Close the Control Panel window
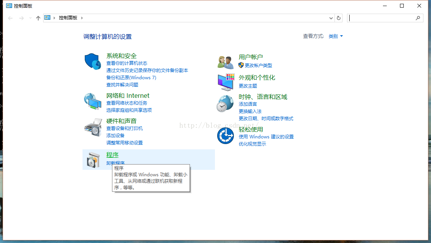This screenshot has height=243, width=431. [x=419, y=6]
